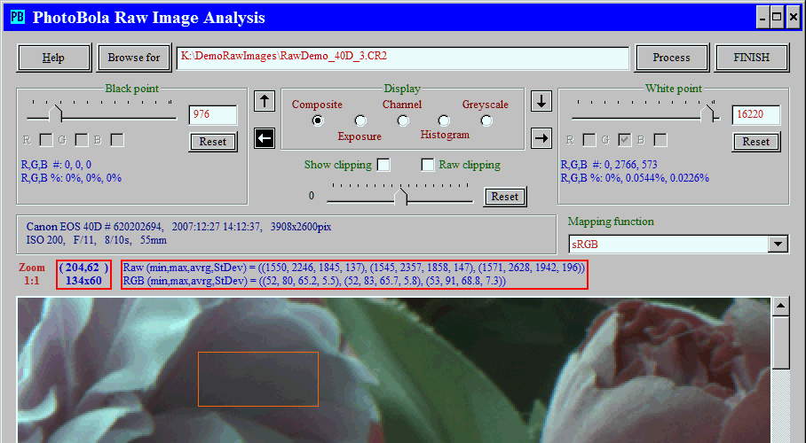Click the highlighted left arrow button

(x=264, y=137)
